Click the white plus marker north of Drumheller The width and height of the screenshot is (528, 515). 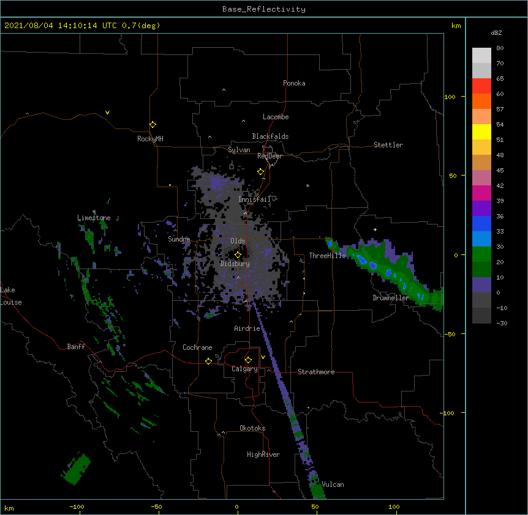click(x=375, y=229)
